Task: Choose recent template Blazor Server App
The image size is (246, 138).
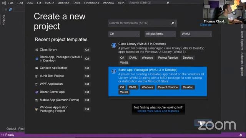Action: pyautogui.click(x=62, y=92)
